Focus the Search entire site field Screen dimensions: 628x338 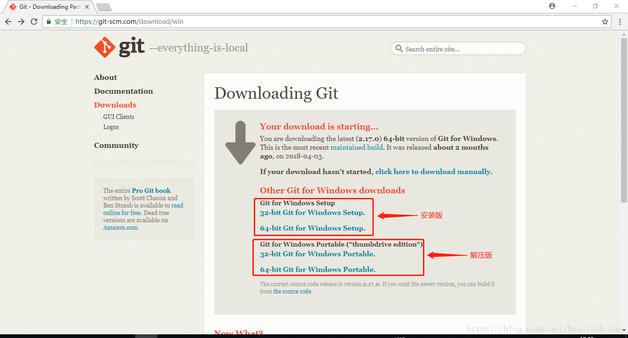coord(458,49)
